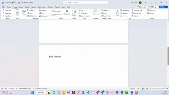
Task: Click the pen icon in title bar
Action: pyautogui.click(x=151, y=3)
